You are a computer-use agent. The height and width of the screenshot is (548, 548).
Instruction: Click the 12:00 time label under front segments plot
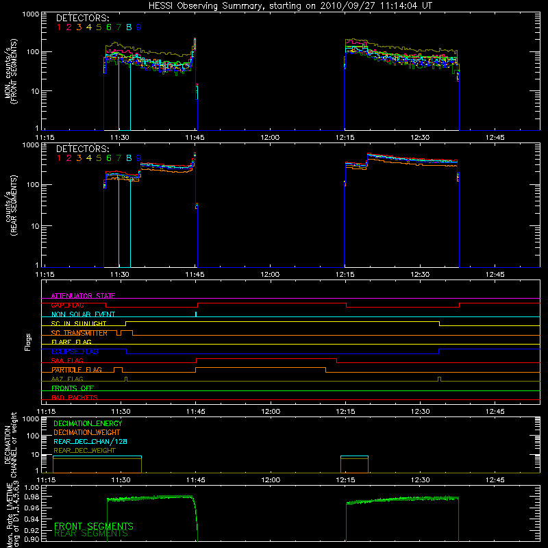click(x=270, y=138)
